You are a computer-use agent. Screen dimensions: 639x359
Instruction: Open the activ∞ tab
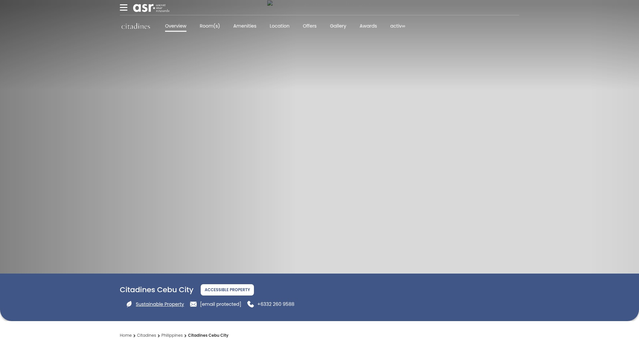pos(398,26)
